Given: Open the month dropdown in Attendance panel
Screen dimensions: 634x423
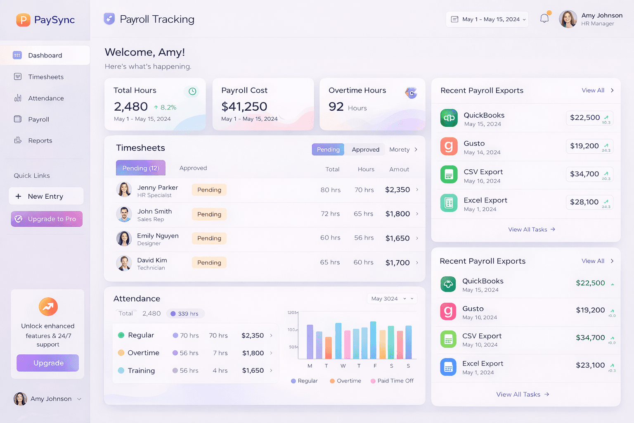Looking at the screenshot, I should coord(391,298).
